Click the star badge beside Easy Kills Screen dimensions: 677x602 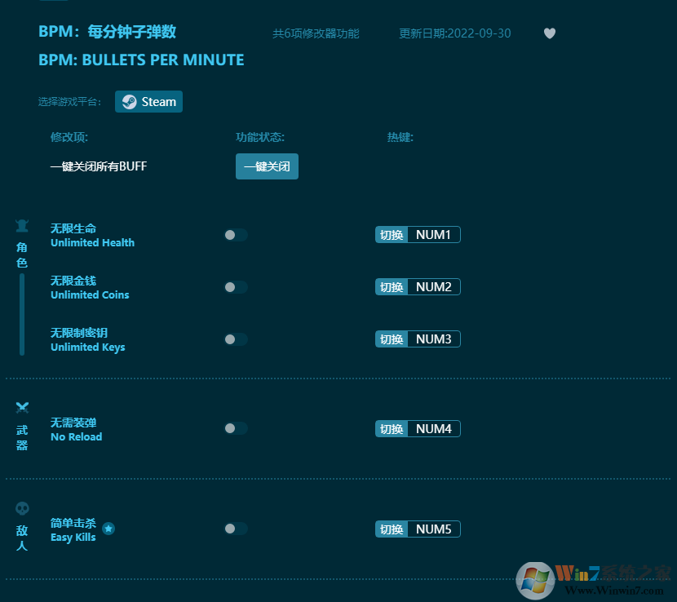pos(108,528)
